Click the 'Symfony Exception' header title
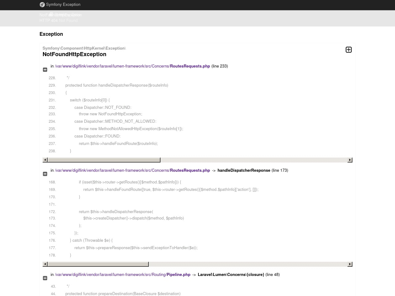This screenshot has width=395, height=296. tap(63, 5)
